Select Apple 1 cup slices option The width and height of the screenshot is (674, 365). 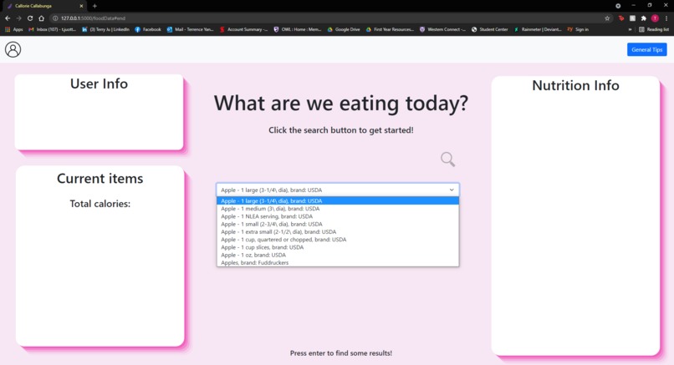tap(338, 247)
